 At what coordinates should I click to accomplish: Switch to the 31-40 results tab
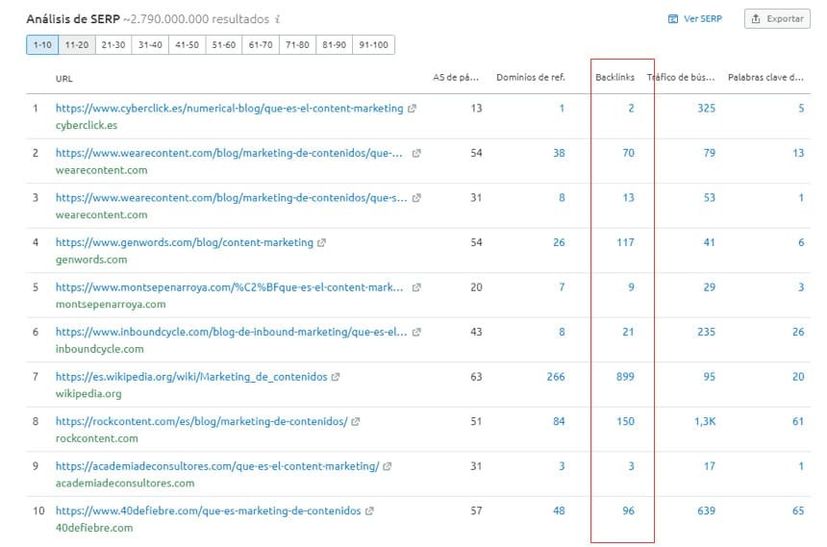click(150, 45)
